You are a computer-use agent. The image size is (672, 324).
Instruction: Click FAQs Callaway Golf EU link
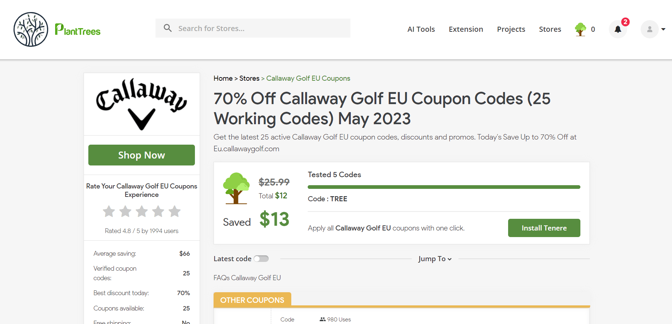pyautogui.click(x=247, y=278)
